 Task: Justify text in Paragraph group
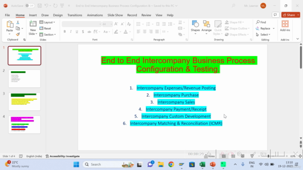coord(157,32)
